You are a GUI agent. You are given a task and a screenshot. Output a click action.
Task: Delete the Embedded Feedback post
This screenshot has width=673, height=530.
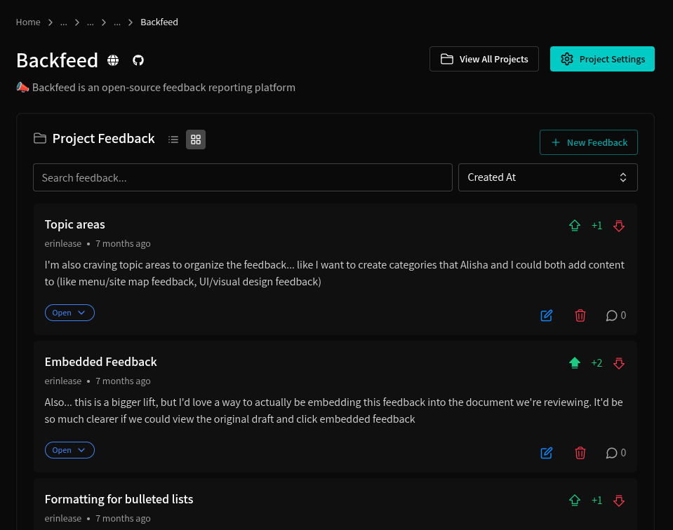click(x=580, y=453)
